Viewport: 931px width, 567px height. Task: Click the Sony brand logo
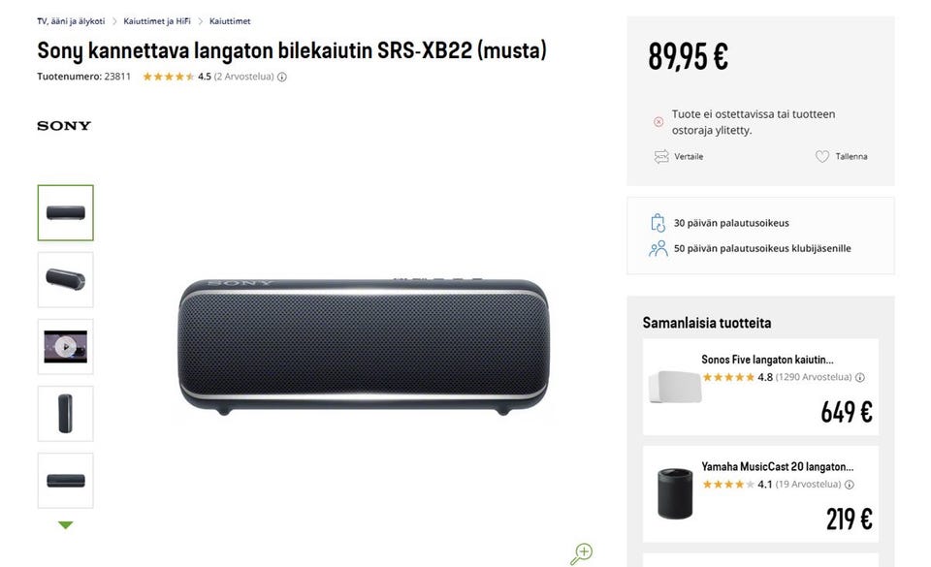coord(64,126)
